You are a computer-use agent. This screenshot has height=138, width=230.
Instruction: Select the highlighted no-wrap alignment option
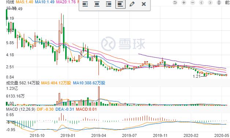(120, 4)
